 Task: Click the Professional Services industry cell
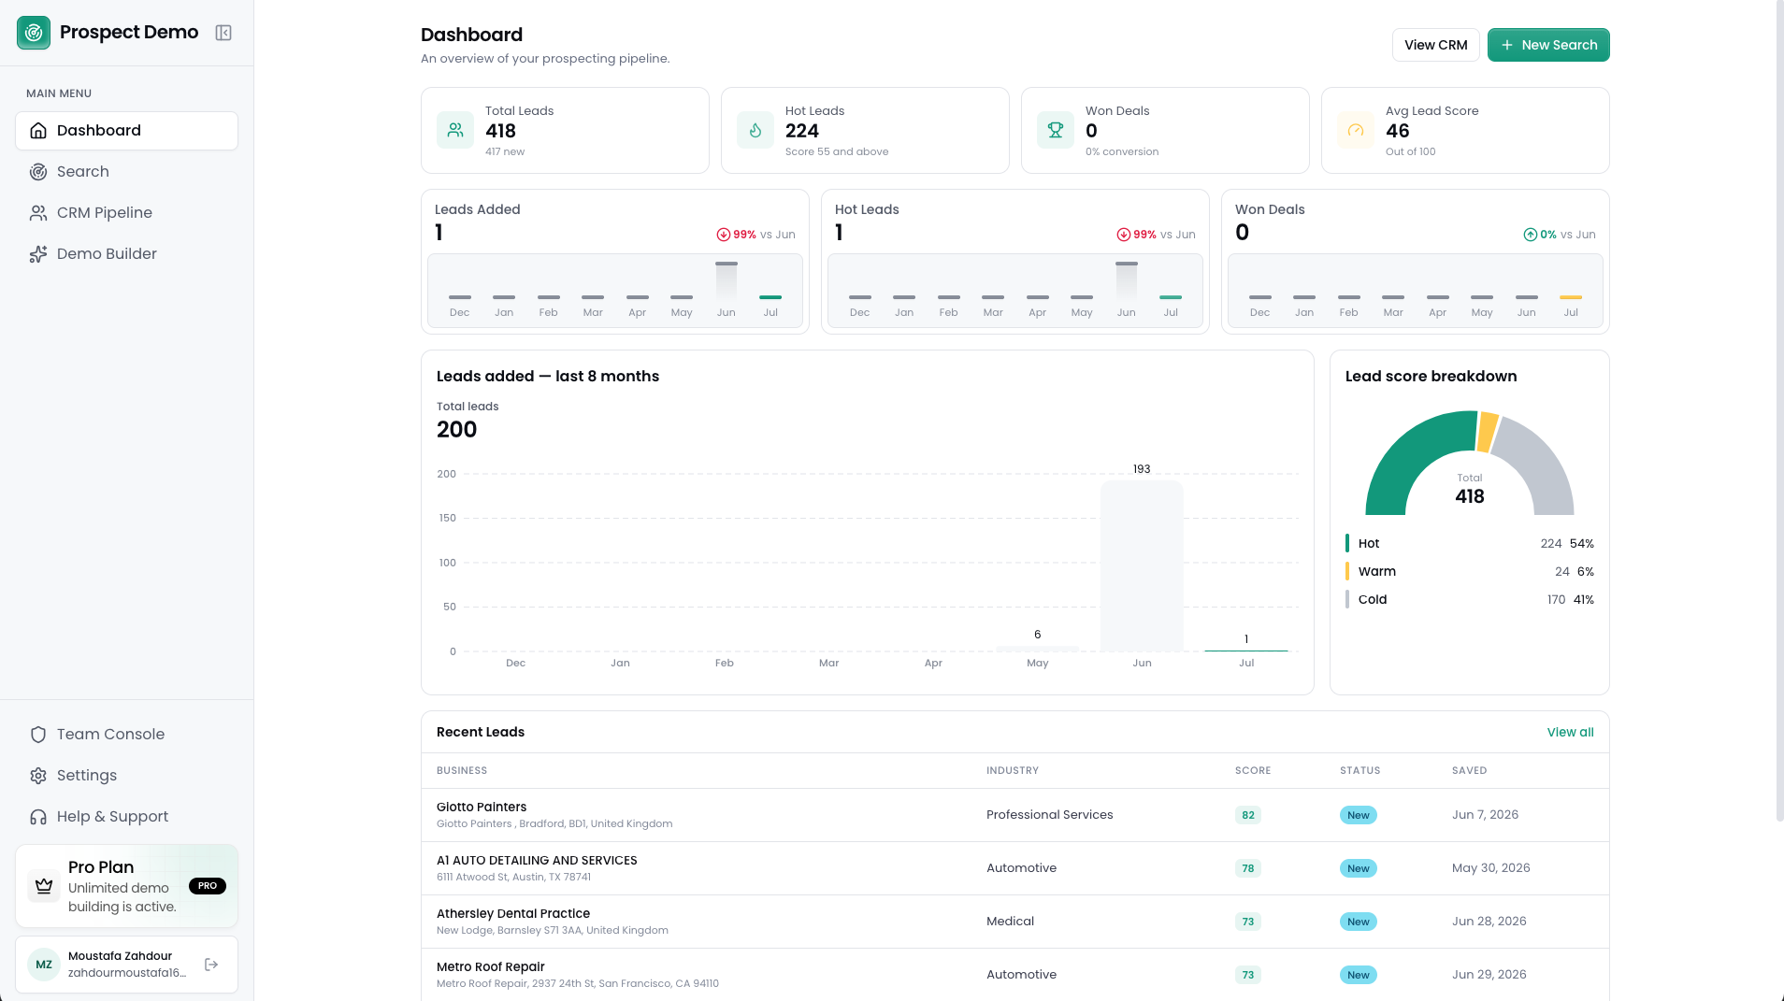pyautogui.click(x=1049, y=815)
